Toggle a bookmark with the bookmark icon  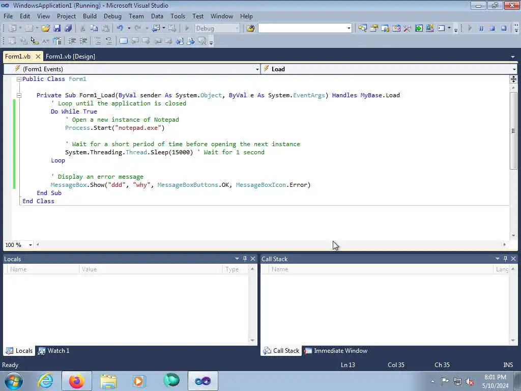pyautogui.click(x=123, y=41)
